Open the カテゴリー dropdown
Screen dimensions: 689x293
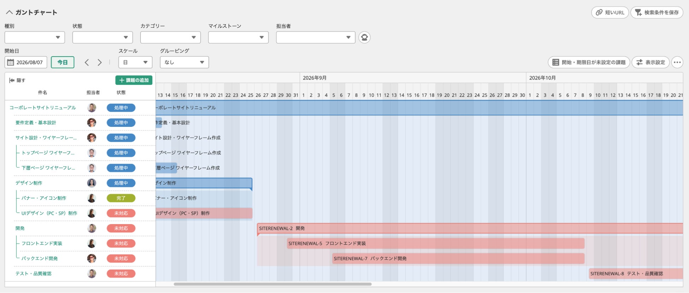(x=170, y=37)
